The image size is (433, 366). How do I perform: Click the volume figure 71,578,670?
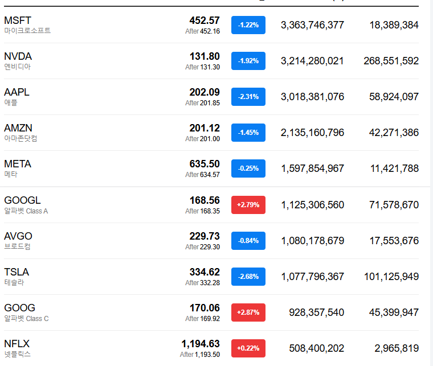point(394,205)
